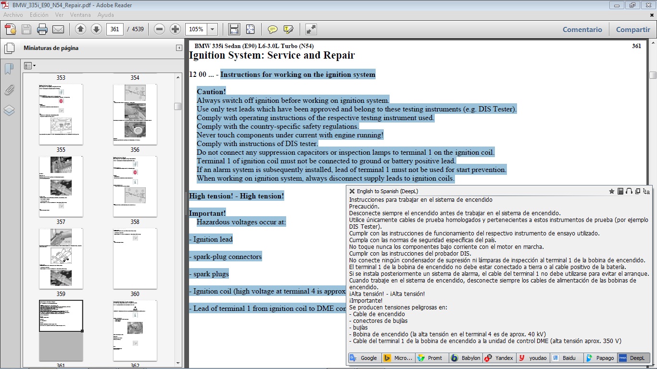This screenshot has height=369, width=657.
Task: Copy the translation with the copy icon
Action: 638,191
